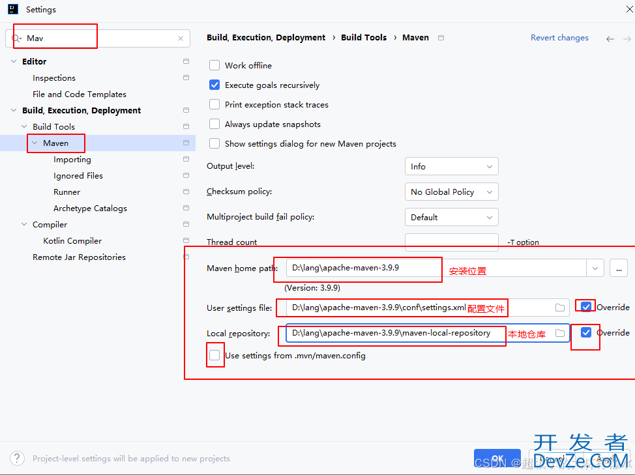Open Multiproject build fail policy dropdown

452,217
